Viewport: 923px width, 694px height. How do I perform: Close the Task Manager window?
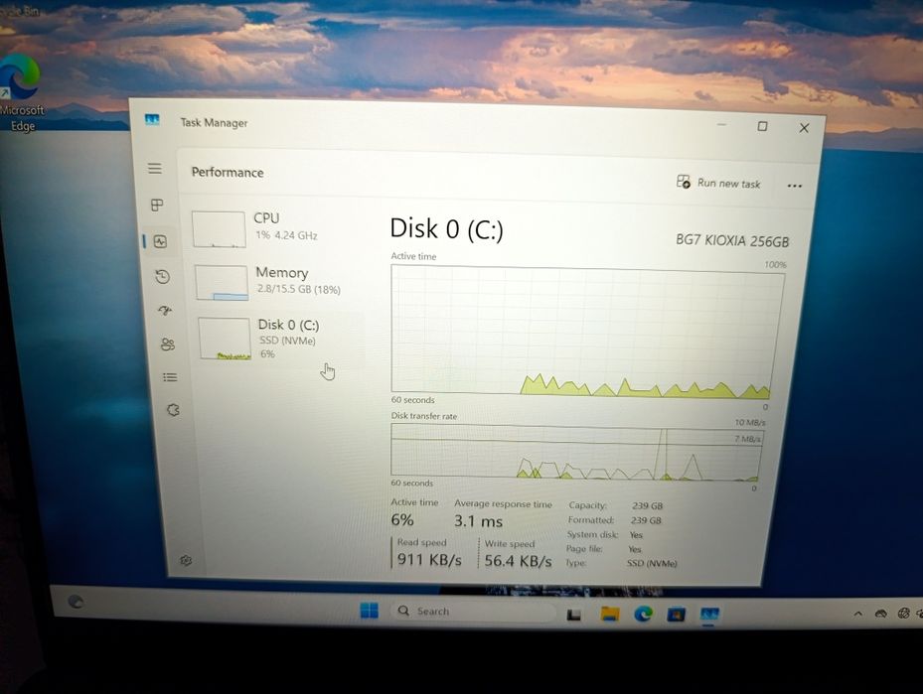pos(804,128)
